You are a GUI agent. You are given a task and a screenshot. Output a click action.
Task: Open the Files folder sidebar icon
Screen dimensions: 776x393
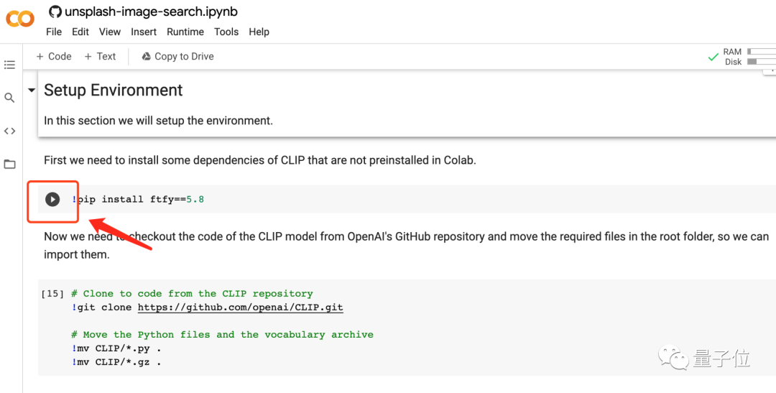click(x=9, y=164)
